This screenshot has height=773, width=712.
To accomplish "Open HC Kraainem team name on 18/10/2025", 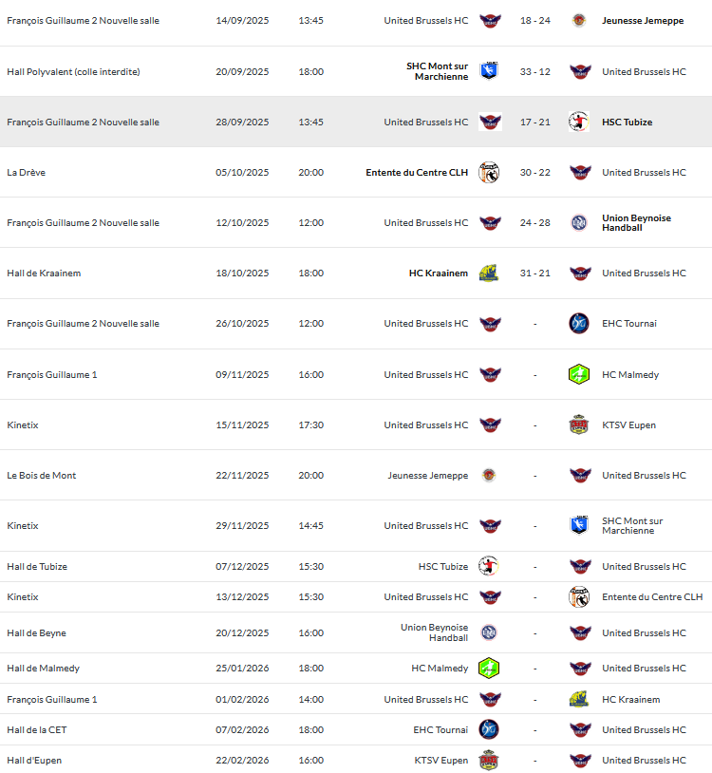I will click(439, 273).
